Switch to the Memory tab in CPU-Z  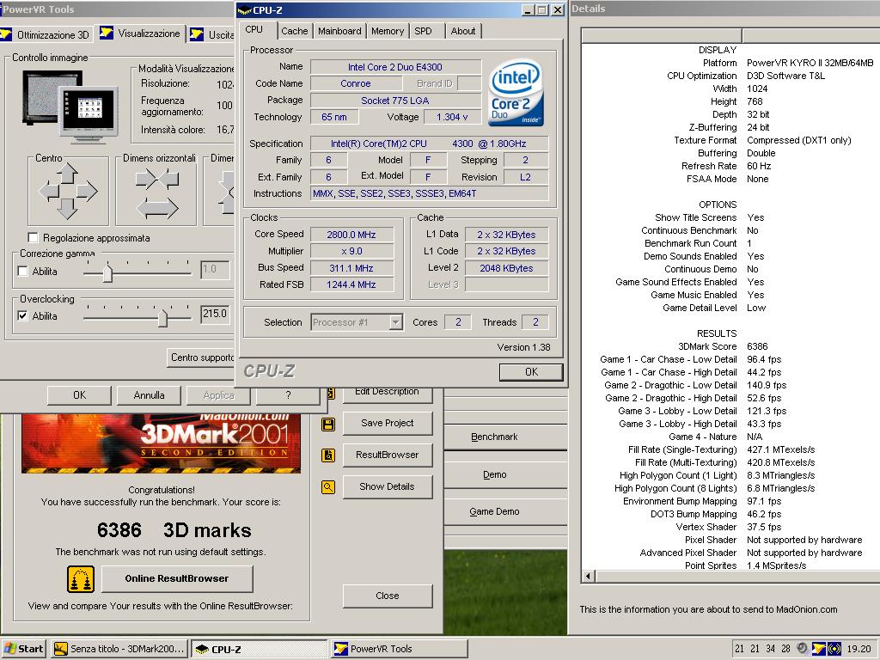pos(388,31)
